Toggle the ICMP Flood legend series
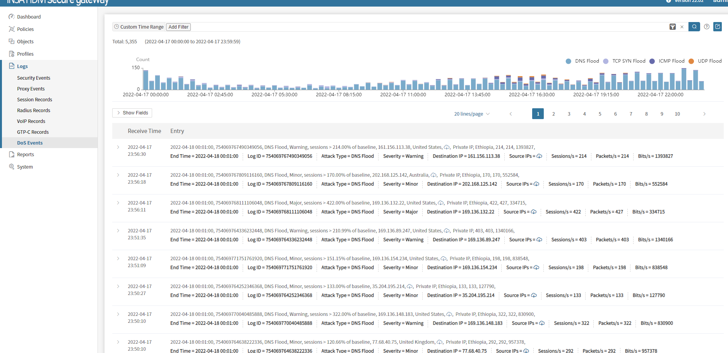 (x=667, y=61)
